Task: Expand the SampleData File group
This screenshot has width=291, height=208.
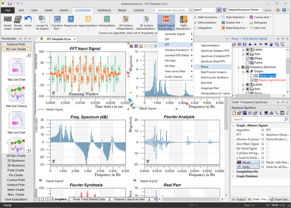Action: (x=233, y=171)
